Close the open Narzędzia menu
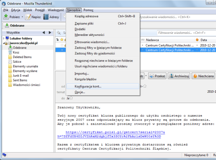 (x=74, y=10)
